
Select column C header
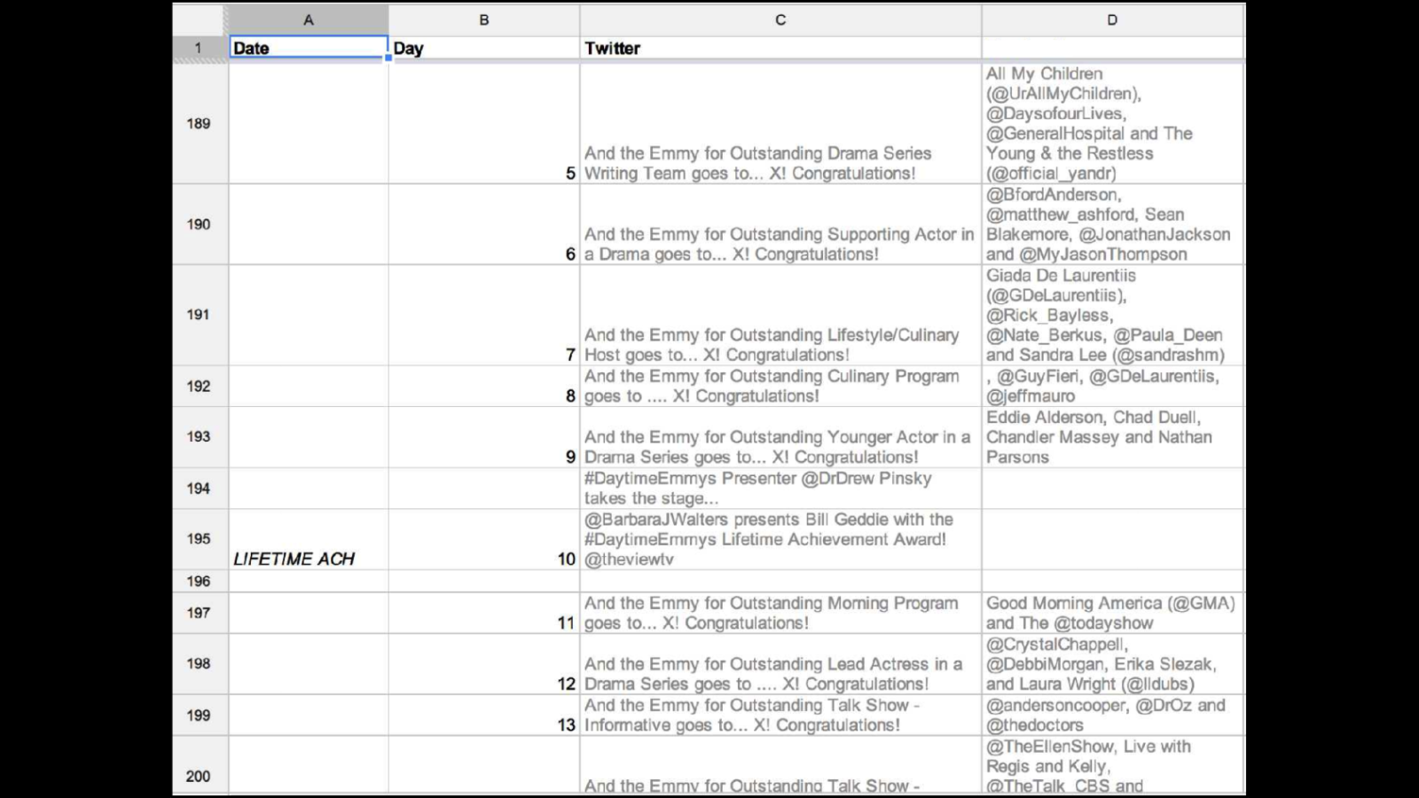point(780,20)
